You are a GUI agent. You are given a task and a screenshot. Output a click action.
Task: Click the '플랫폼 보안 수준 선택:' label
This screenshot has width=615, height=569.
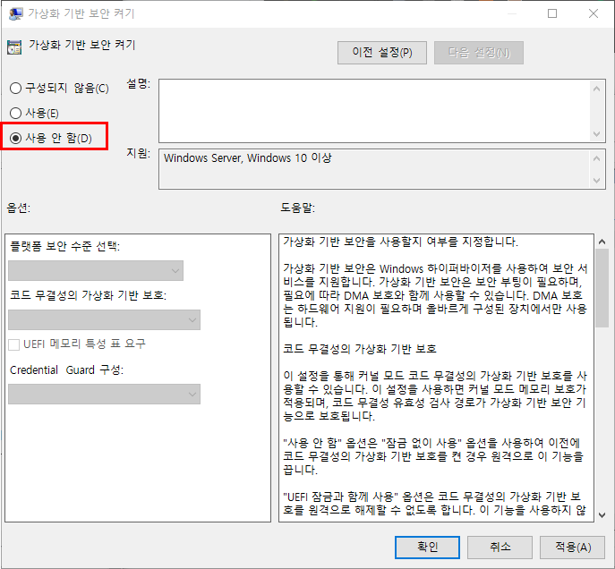(65, 246)
